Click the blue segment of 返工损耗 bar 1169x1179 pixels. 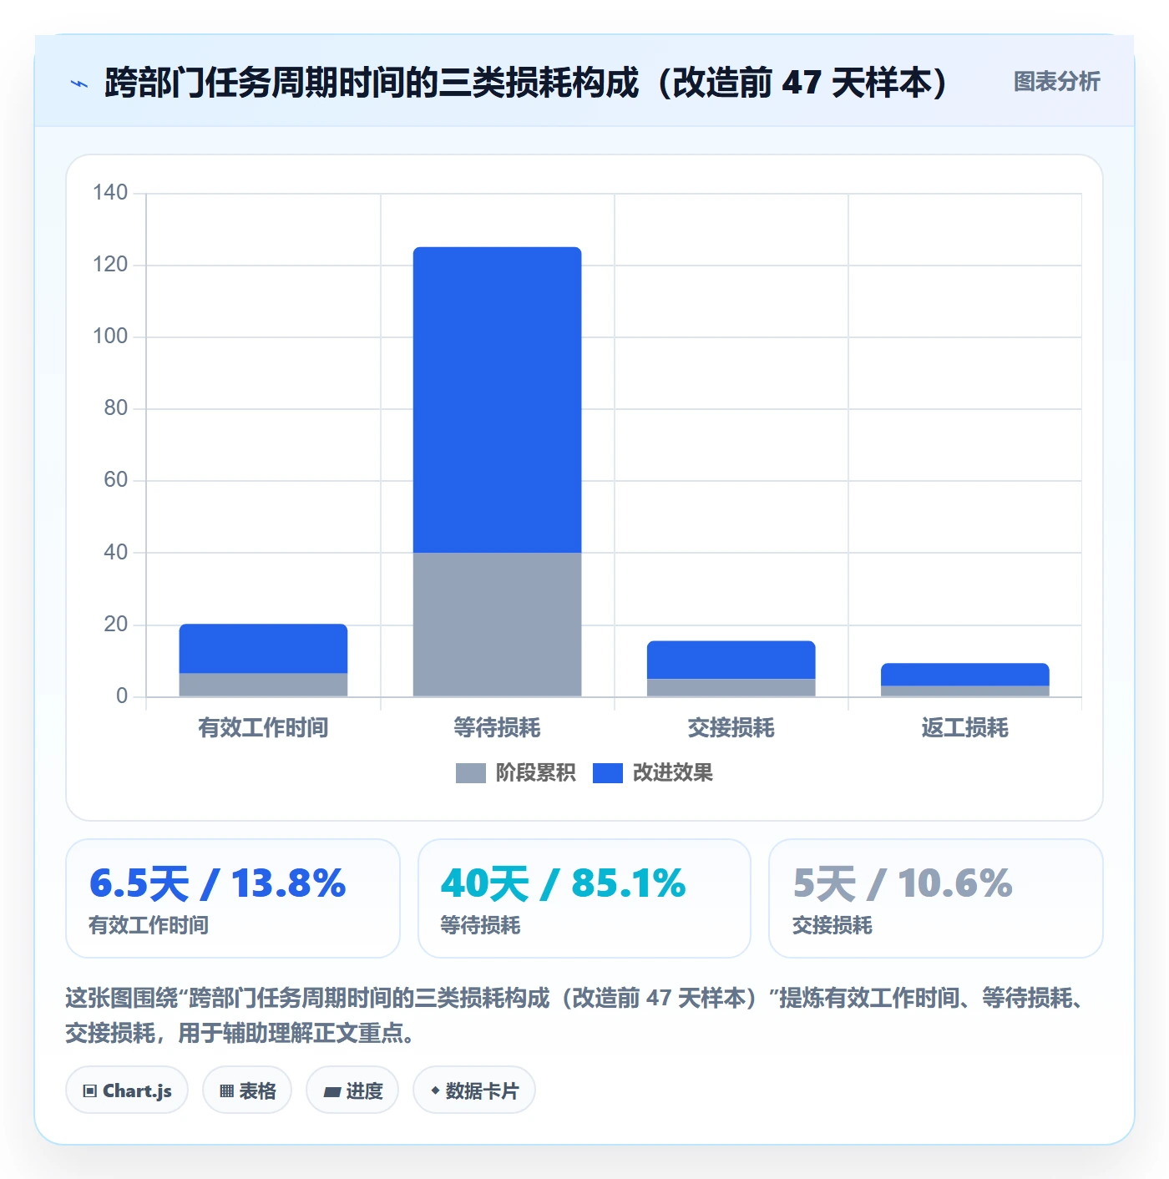tap(964, 674)
